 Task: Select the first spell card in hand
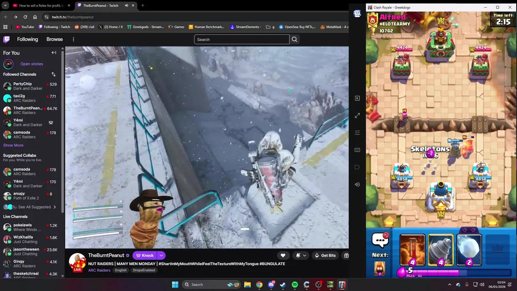point(412,251)
